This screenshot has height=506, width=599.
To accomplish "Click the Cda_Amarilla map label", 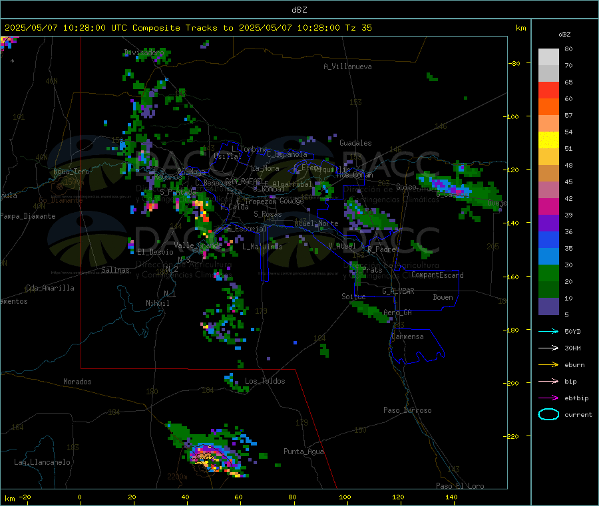I will (x=50, y=288).
